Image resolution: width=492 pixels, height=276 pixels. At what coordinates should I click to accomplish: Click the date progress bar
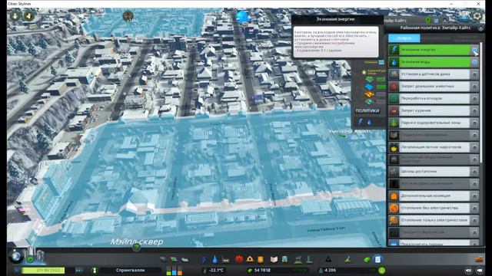click(x=43, y=271)
